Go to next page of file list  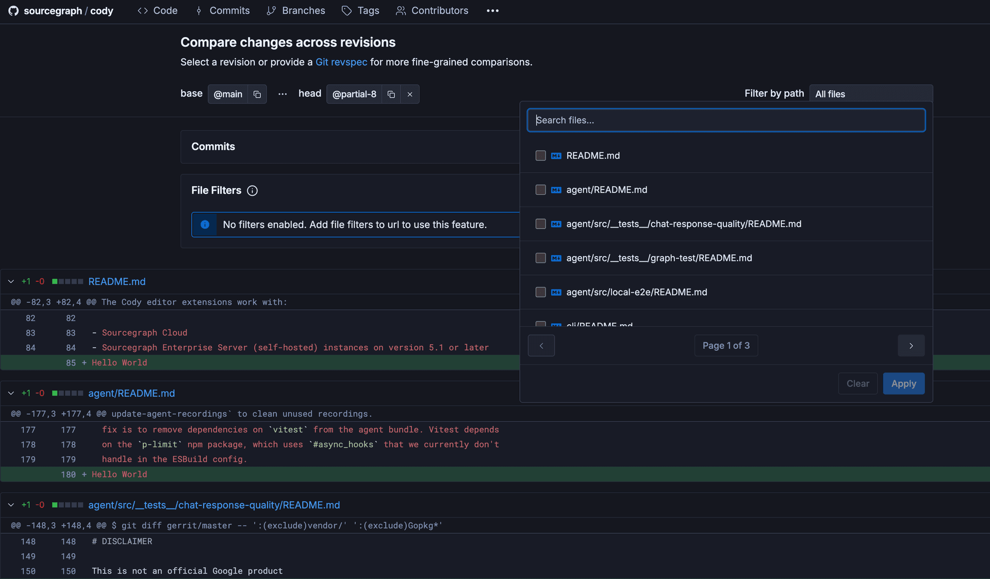[911, 346]
